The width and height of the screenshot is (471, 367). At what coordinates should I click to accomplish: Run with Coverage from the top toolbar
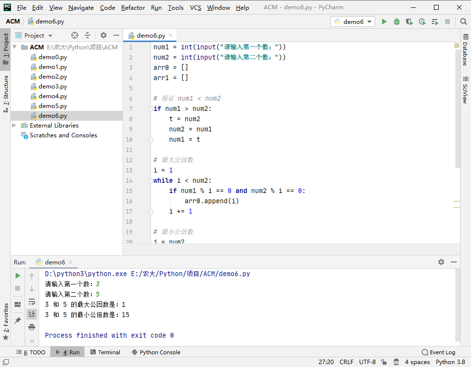pos(409,22)
